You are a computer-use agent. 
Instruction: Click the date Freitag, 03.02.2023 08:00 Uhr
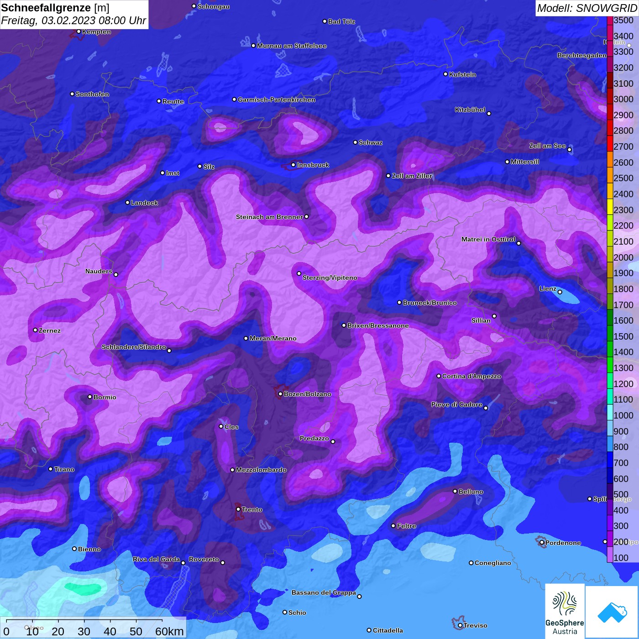tap(73, 21)
